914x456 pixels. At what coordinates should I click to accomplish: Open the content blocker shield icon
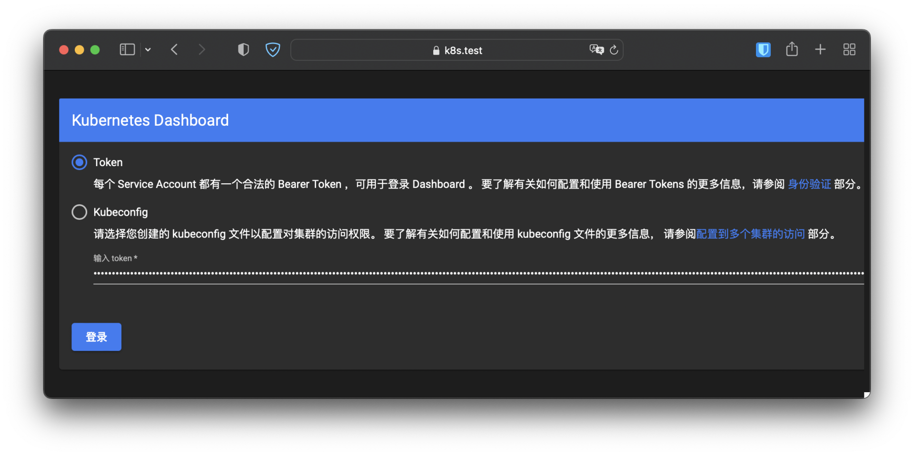pyautogui.click(x=243, y=50)
